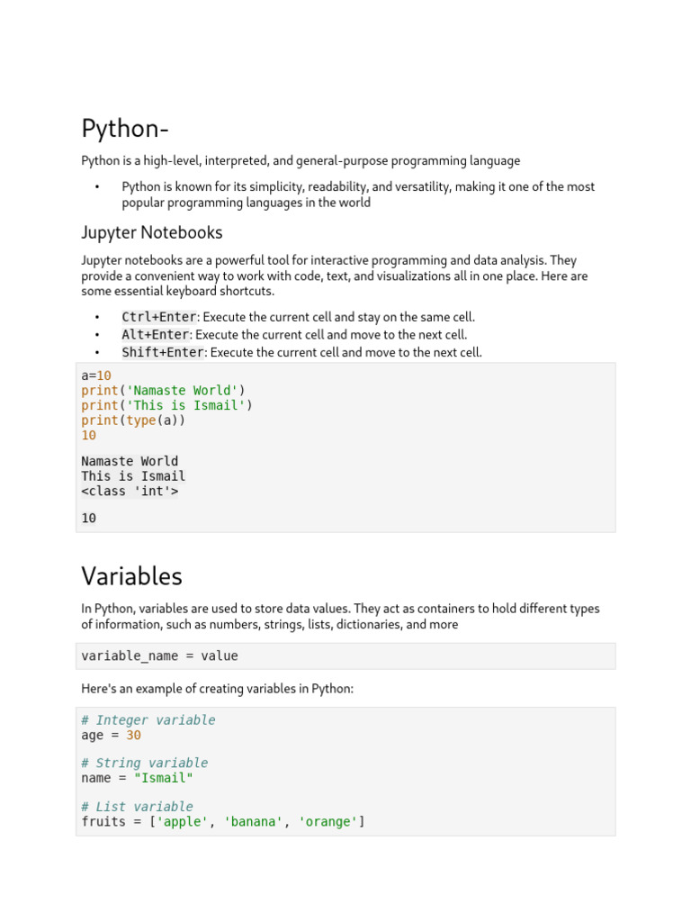
Task: Select the Alt+Enter shortcut keyword
Action: 155,335
